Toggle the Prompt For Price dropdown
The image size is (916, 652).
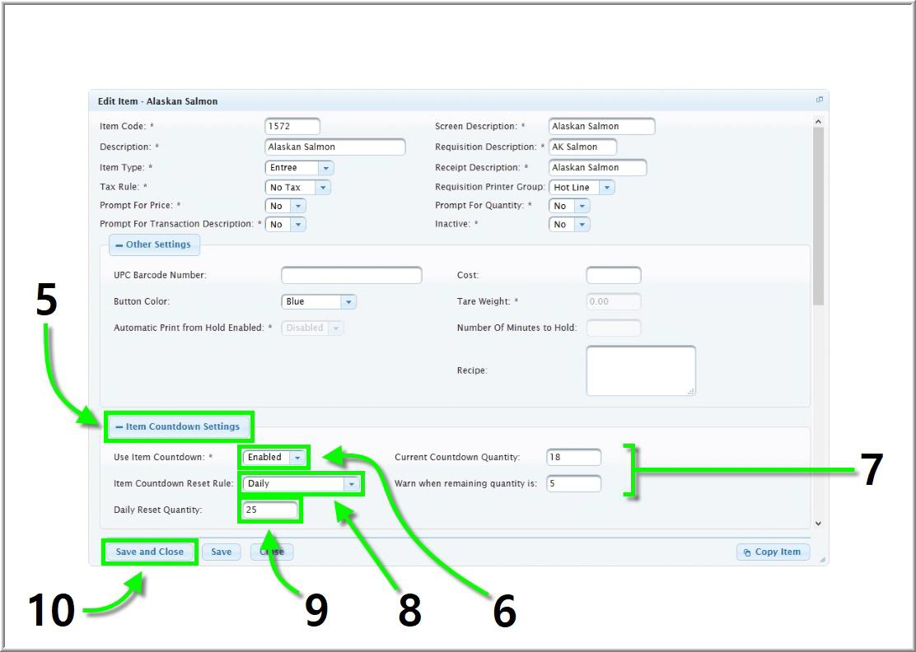coord(297,206)
